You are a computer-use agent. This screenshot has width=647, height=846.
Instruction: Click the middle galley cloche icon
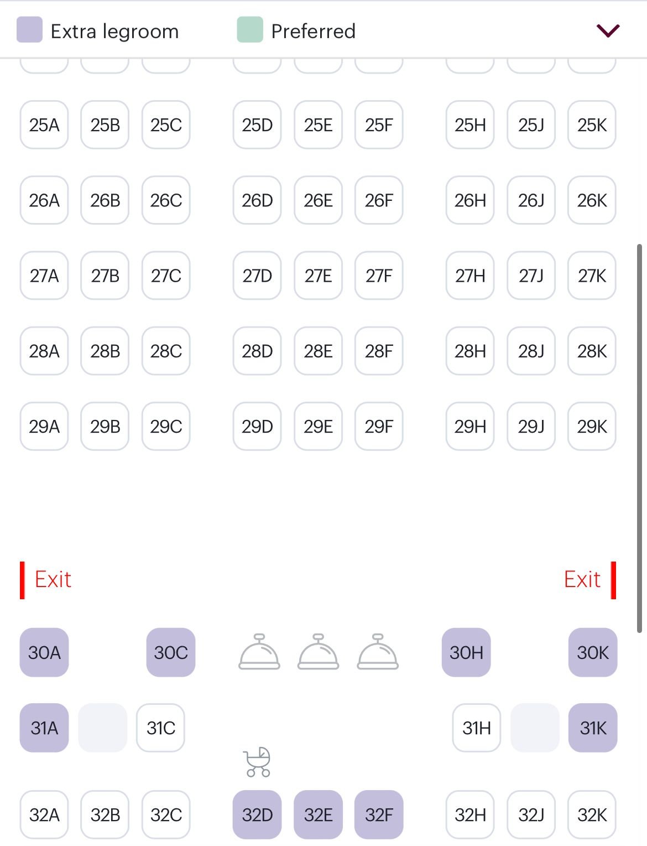(x=318, y=652)
